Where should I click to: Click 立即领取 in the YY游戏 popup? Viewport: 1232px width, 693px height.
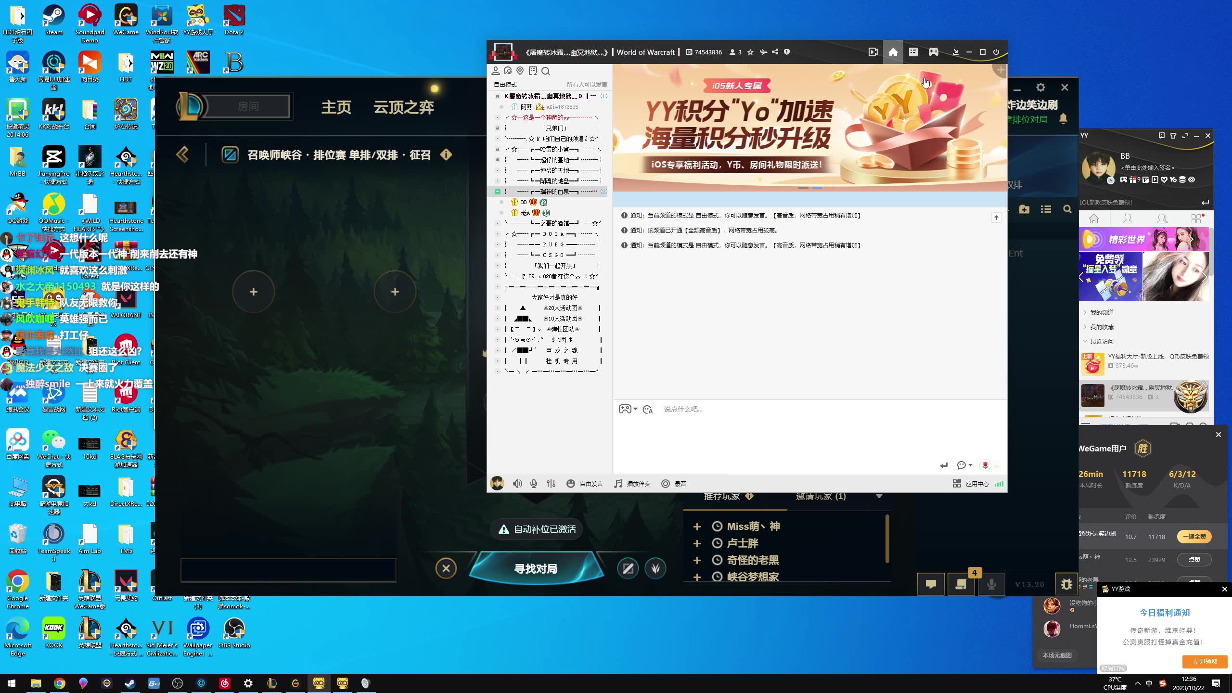(x=1205, y=662)
